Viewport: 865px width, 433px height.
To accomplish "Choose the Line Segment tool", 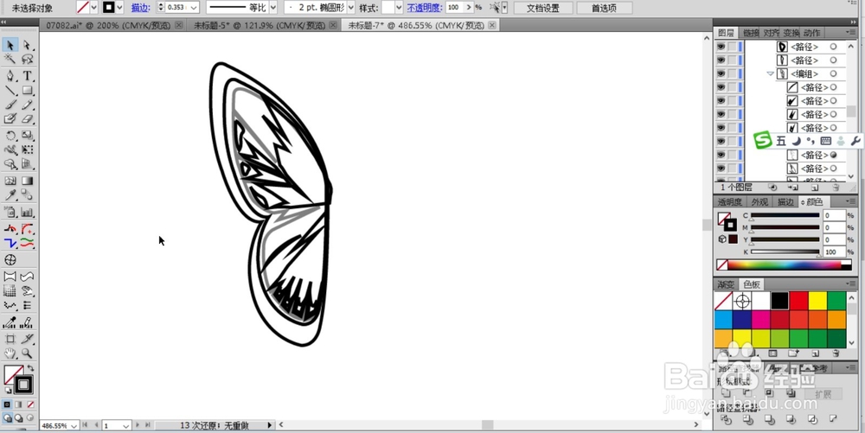I will [10, 91].
